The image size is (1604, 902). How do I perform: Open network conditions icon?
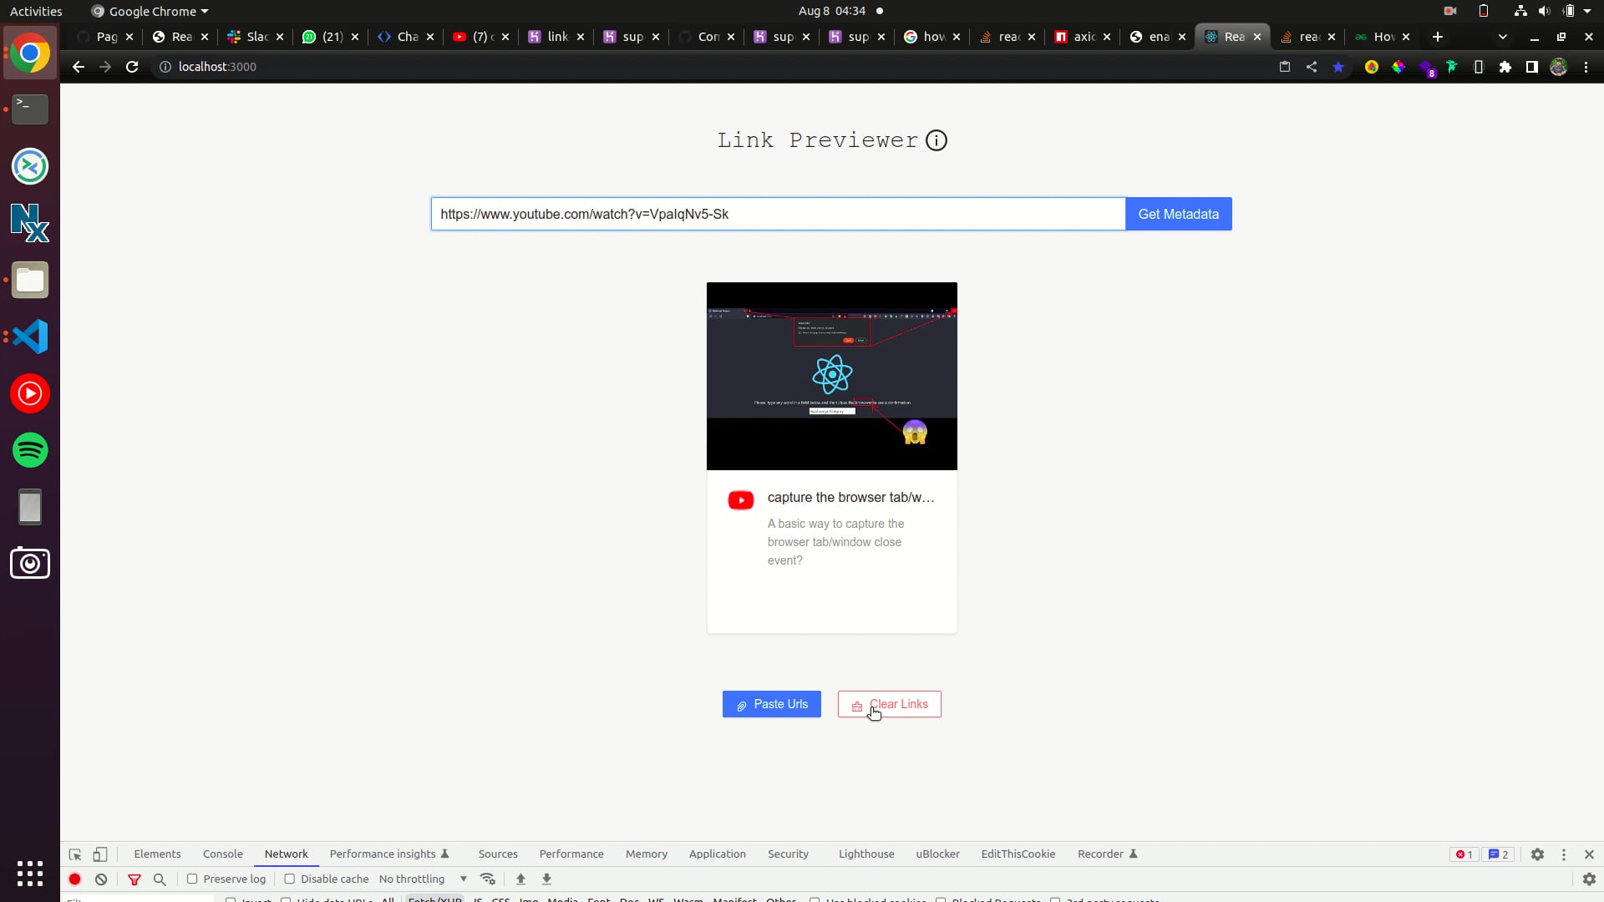(488, 879)
